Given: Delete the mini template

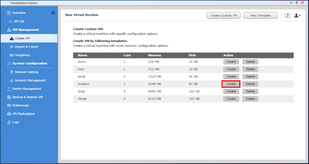Looking at the screenshot, I should point(250,69).
